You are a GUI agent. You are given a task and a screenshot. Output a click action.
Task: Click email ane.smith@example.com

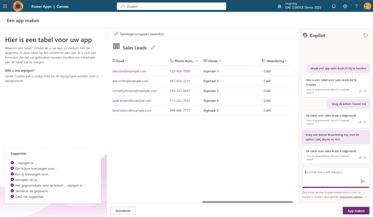130,81
